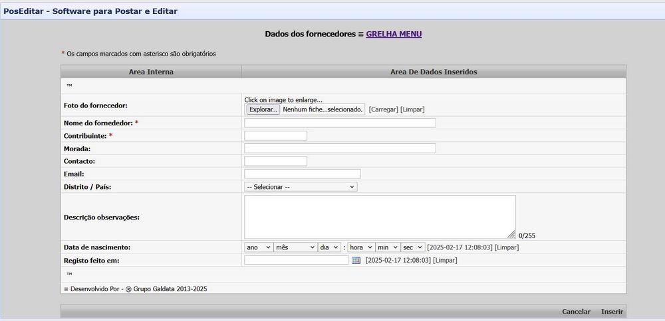Focus the Email input box

pos(303,174)
